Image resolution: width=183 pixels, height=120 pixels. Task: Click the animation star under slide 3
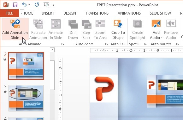point(5,92)
